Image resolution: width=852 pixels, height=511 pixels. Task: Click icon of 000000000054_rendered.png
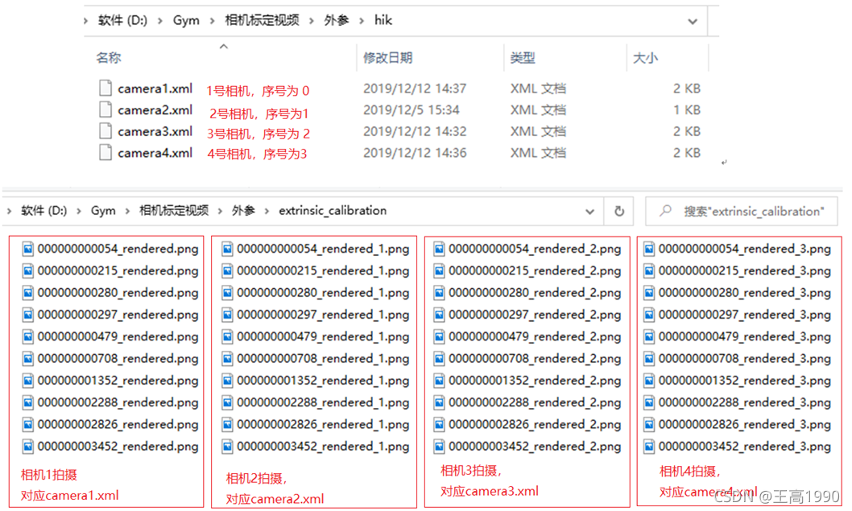(27, 249)
